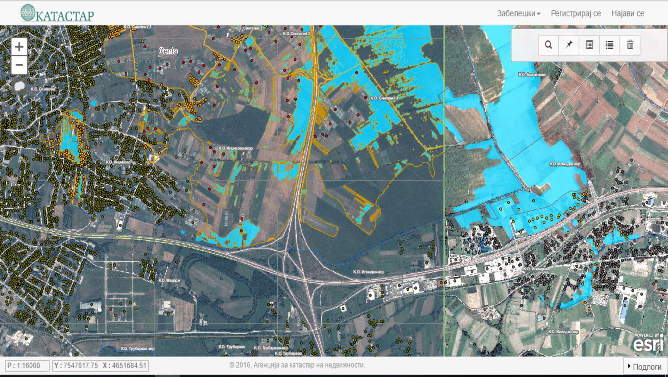
Task: Zoom out with the minus button
Action: pyautogui.click(x=19, y=65)
